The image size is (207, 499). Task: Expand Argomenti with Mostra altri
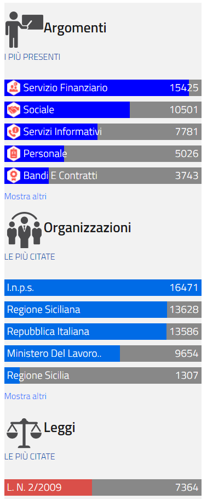25,197
